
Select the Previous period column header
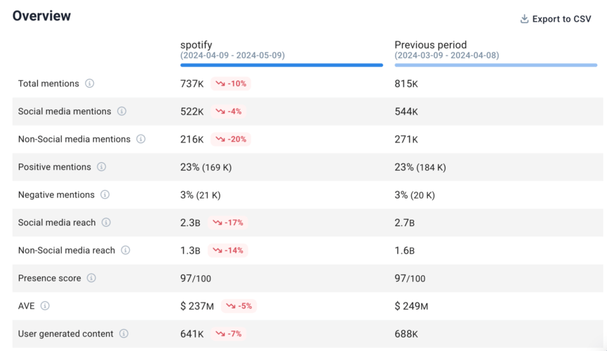430,45
